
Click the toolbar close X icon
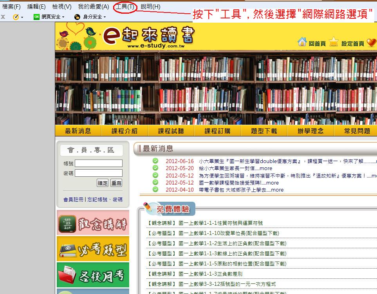click(x=3, y=17)
